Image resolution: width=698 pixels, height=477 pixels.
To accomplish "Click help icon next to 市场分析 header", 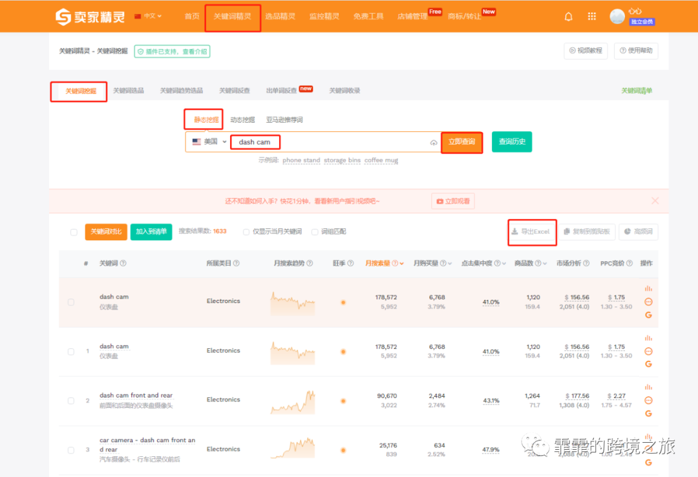I will tap(586, 263).
